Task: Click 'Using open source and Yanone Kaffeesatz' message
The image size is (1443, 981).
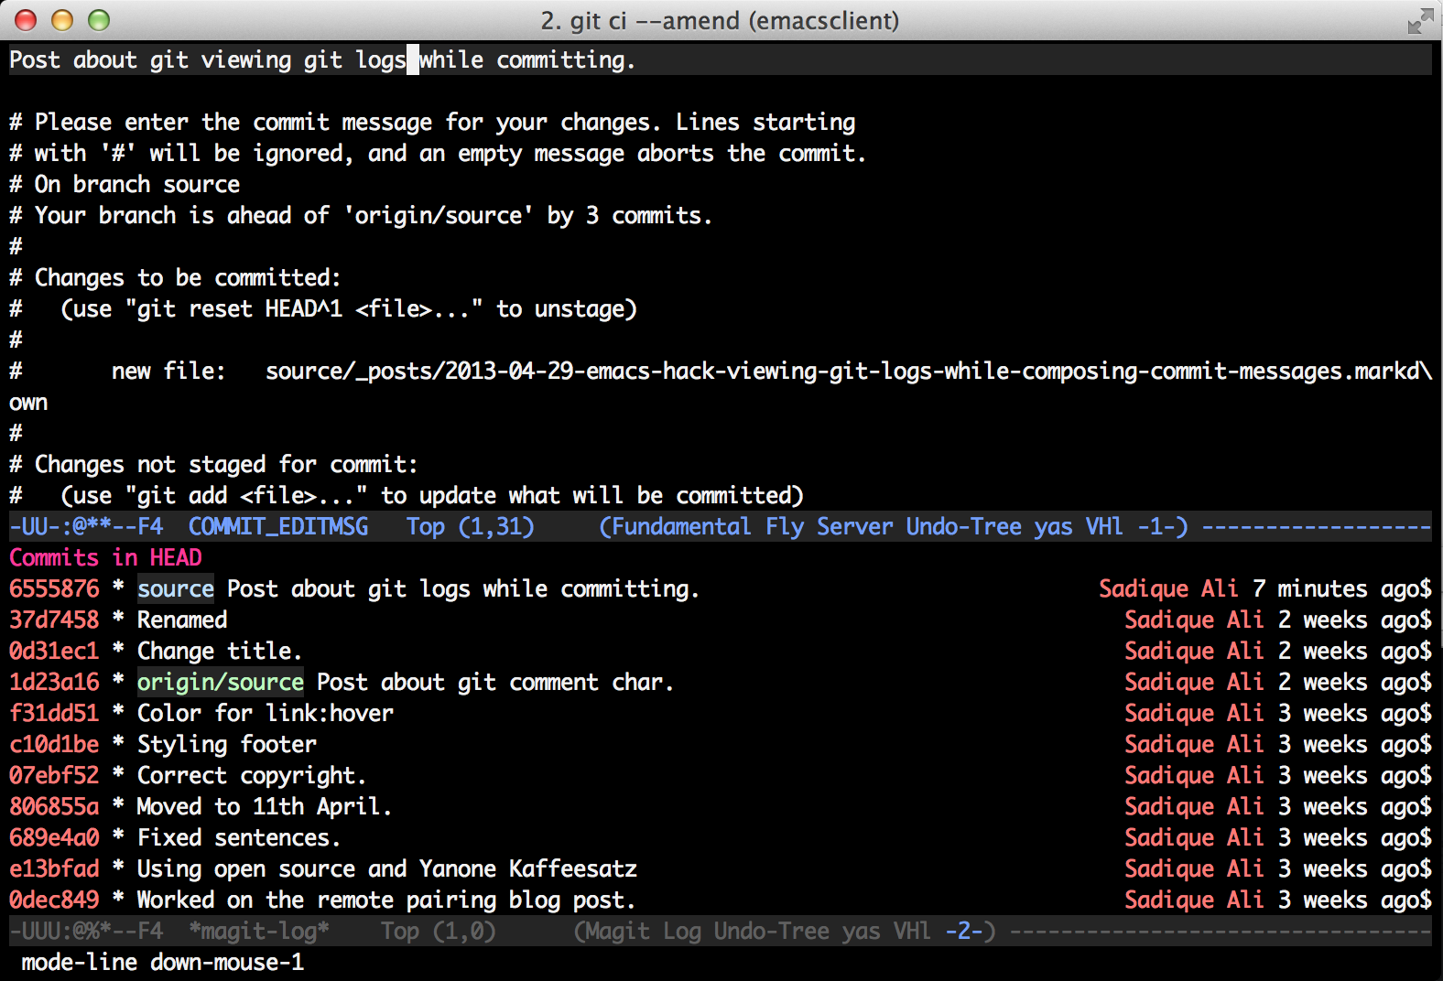Action: click(387, 868)
